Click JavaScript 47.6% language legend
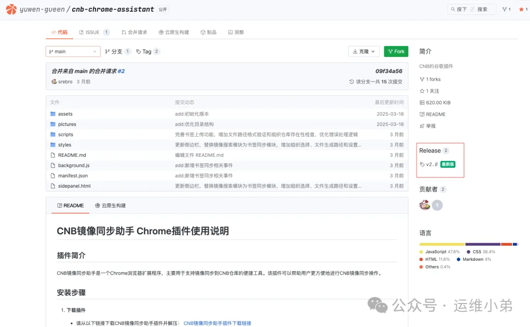Viewport: 530px width, 327px height. pos(439,252)
